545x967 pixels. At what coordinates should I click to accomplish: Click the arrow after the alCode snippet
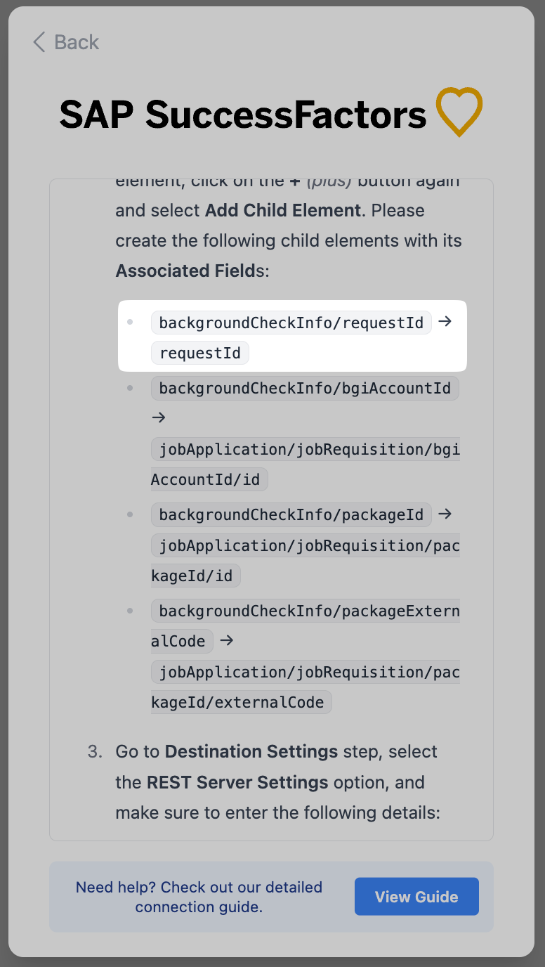226,641
